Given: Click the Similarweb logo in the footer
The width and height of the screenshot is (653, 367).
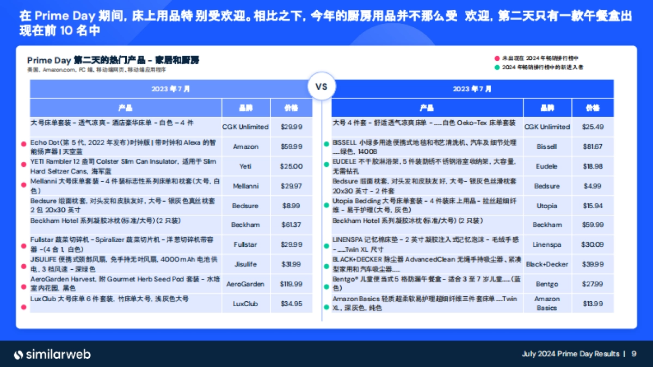Looking at the screenshot, I should (53, 354).
